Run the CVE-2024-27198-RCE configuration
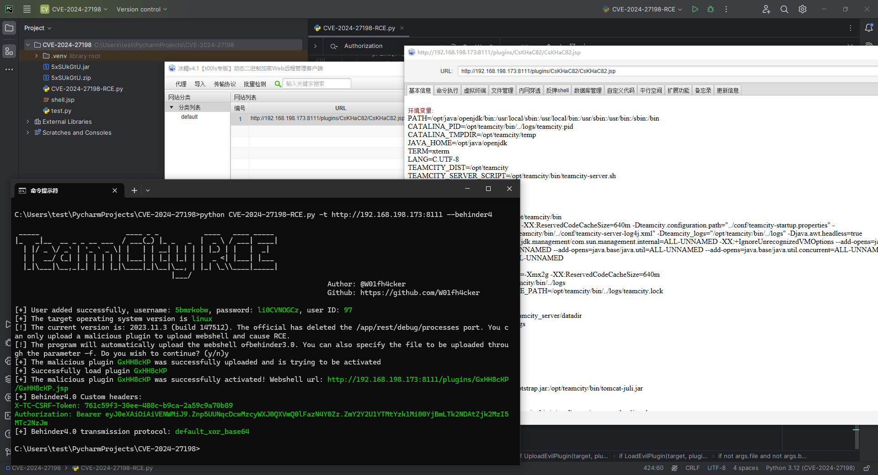Screen dimensions: 878x475 695,9
